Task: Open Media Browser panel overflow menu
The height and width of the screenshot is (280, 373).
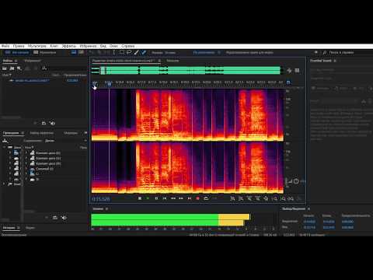Action: [x=85, y=133]
